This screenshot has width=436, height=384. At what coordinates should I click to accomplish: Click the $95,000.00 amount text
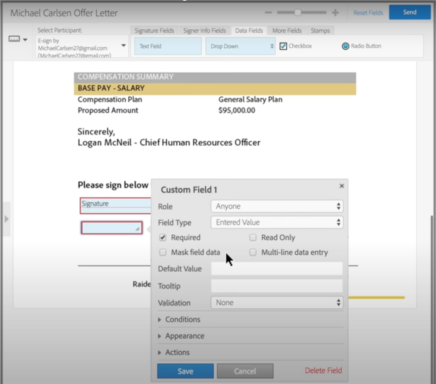(237, 110)
